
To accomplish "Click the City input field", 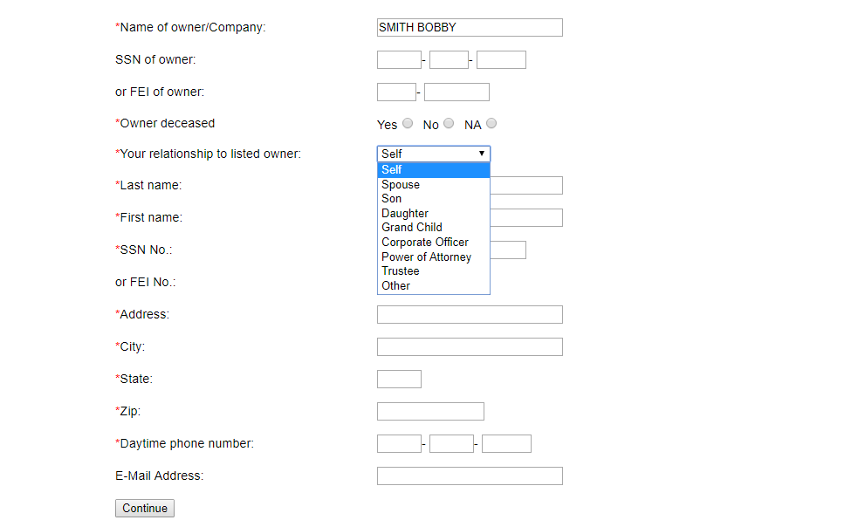I will coord(470,347).
